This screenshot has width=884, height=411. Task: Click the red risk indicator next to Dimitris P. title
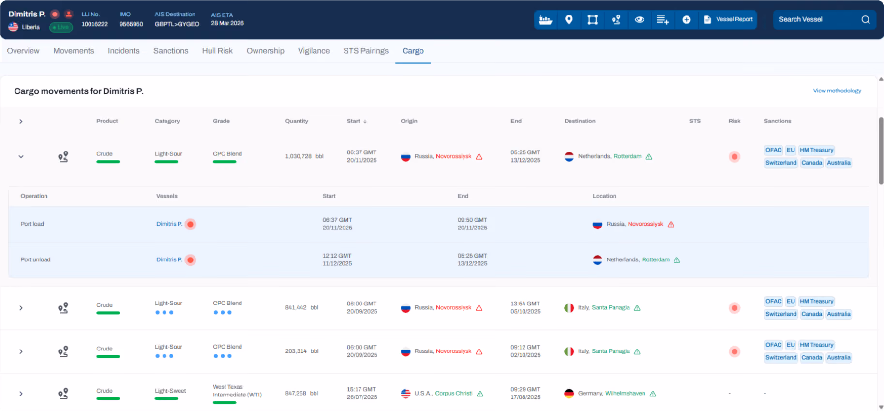55,14
